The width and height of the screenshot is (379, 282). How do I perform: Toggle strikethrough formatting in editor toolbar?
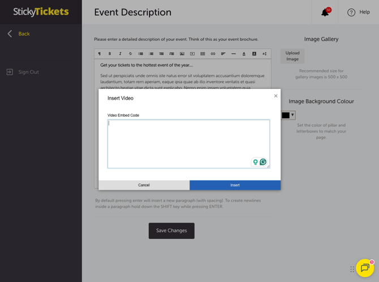[130, 54]
